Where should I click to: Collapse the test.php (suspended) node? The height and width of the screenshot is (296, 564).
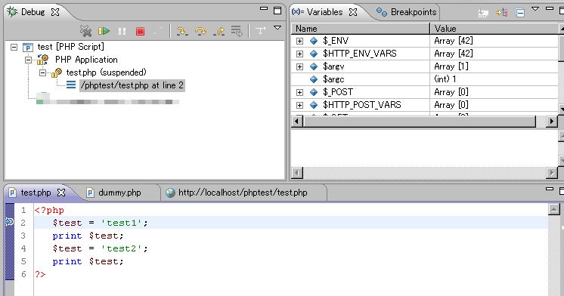[42, 73]
